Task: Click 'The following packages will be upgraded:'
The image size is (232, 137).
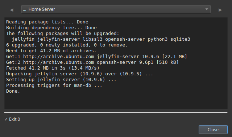Action: coord(63,34)
